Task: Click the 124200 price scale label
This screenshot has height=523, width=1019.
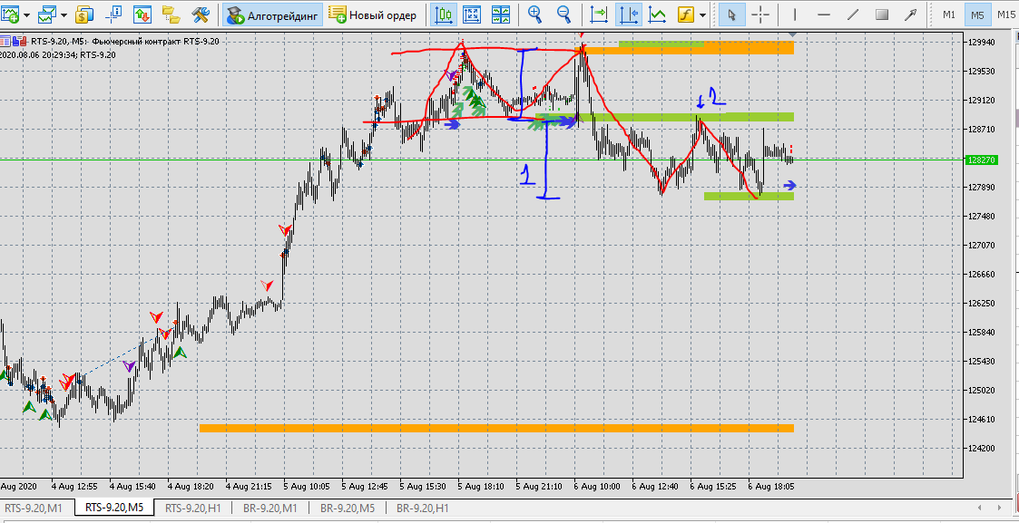Action: (981, 449)
